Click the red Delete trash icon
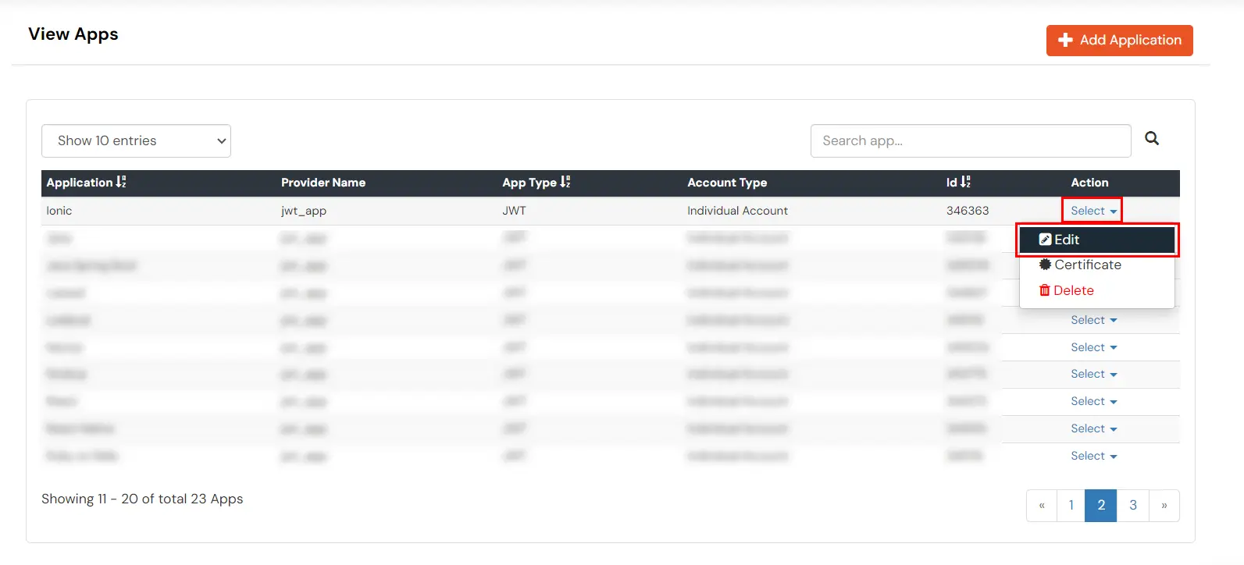The height and width of the screenshot is (565, 1244). [1044, 290]
